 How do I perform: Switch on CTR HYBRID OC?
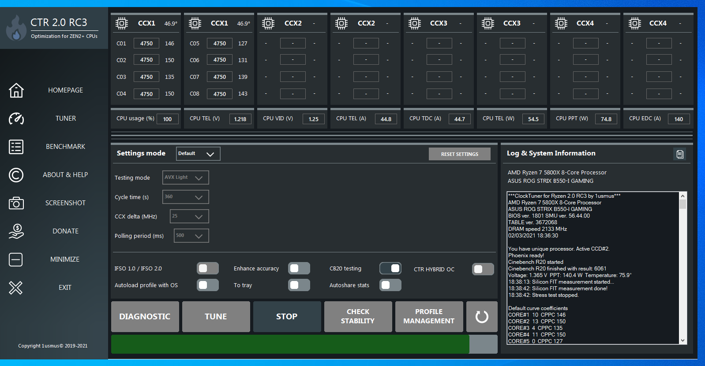[x=483, y=269]
